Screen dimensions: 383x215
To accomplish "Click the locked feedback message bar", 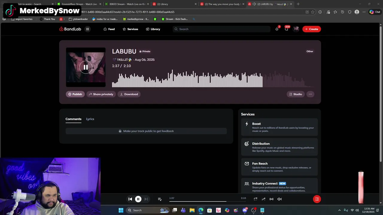I will coord(146,131).
